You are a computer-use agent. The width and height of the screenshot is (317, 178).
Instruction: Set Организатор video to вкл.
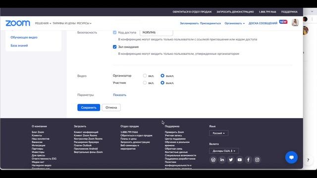point(145,76)
